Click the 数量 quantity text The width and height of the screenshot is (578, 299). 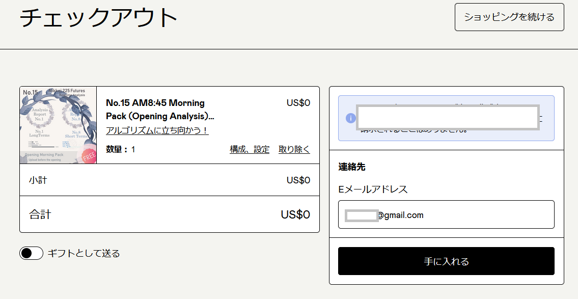pos(120,149)
